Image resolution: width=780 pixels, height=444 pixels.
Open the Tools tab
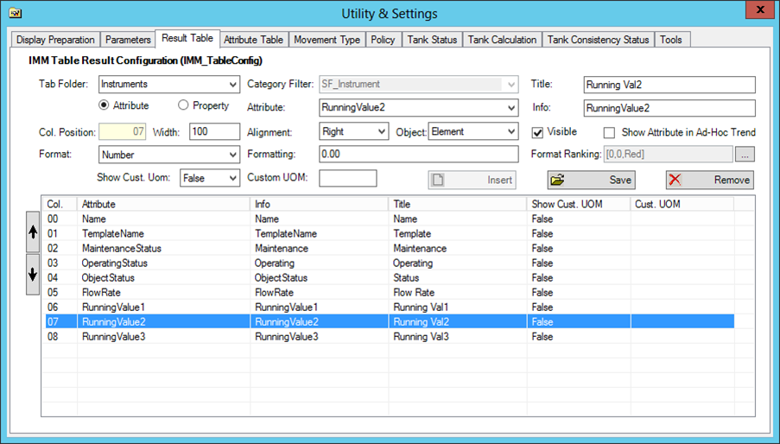coord(670,40)
